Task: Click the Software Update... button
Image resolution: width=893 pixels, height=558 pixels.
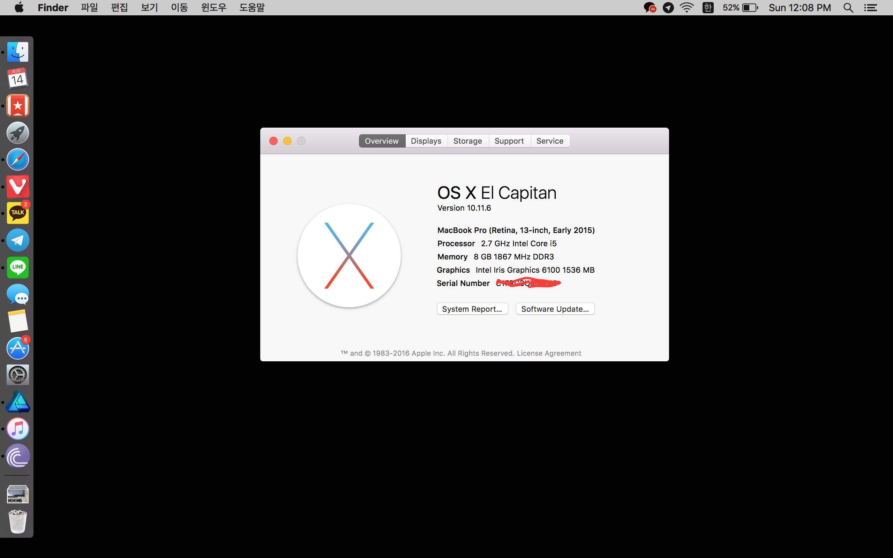Action: 555,309
